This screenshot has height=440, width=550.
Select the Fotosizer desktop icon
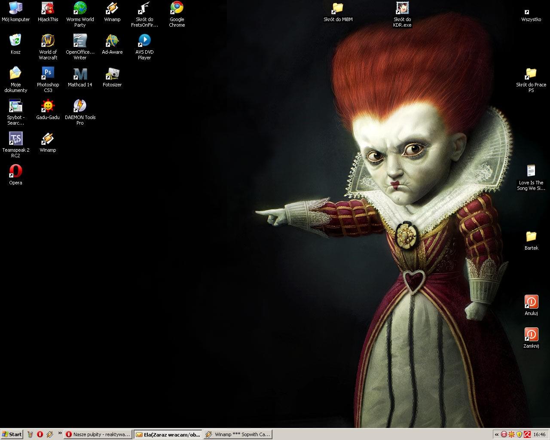(x=112, y=77)
